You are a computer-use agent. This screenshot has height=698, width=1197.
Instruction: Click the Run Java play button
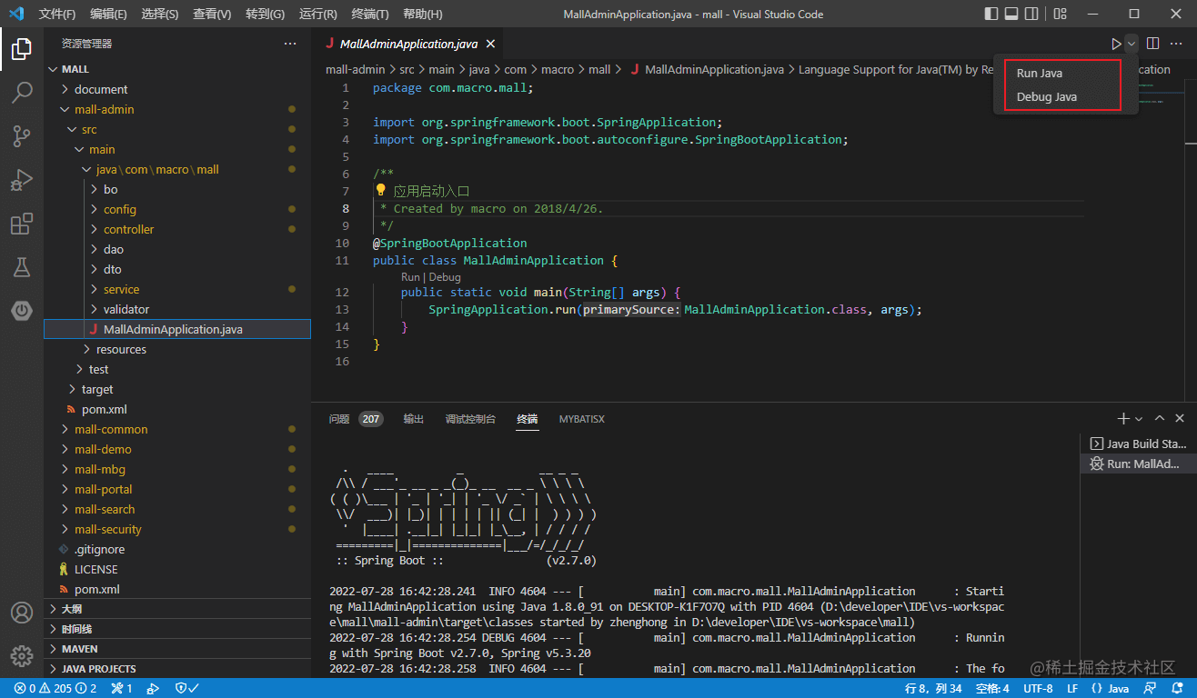pos(1116,44)
